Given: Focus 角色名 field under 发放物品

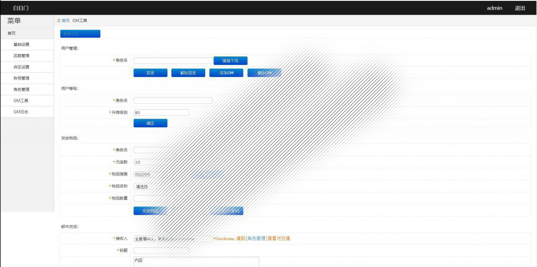Looking at the screenshot, I should (x=173, y=150).
